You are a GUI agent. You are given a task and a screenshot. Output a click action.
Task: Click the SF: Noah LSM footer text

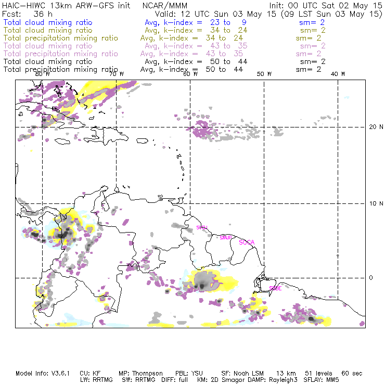[x=242, y=374]
